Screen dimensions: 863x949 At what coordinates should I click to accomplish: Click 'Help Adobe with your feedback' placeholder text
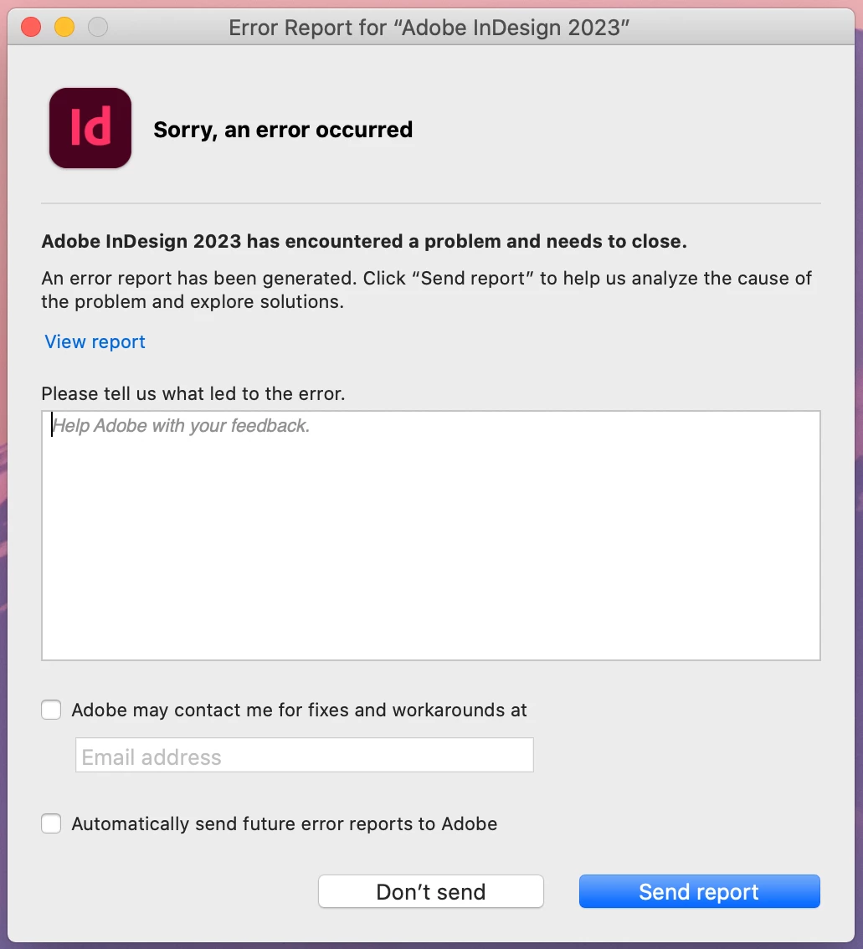click(182, 426)
